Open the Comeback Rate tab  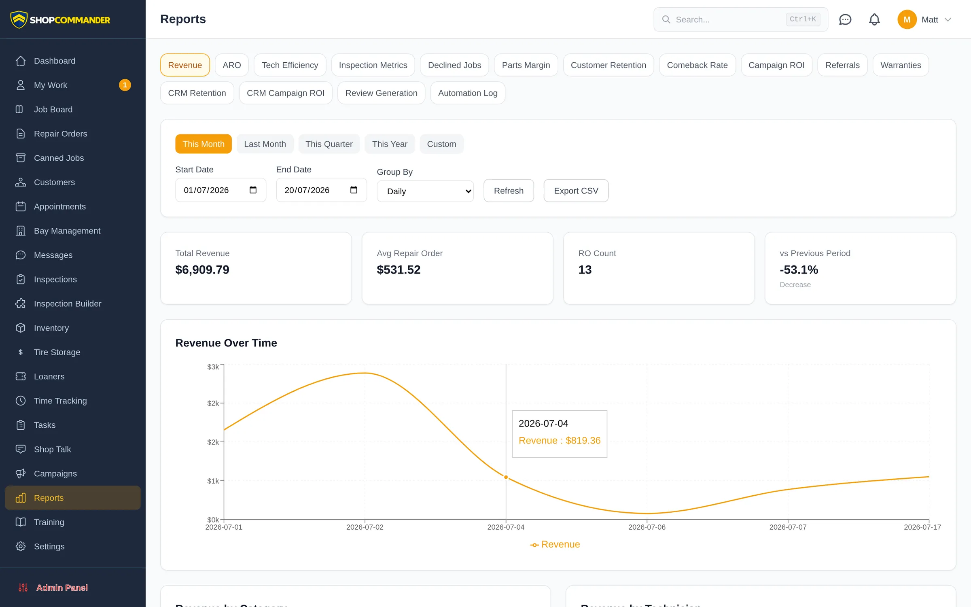698,65
